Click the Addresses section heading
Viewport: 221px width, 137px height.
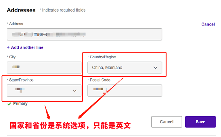click(x=21, y=10)
